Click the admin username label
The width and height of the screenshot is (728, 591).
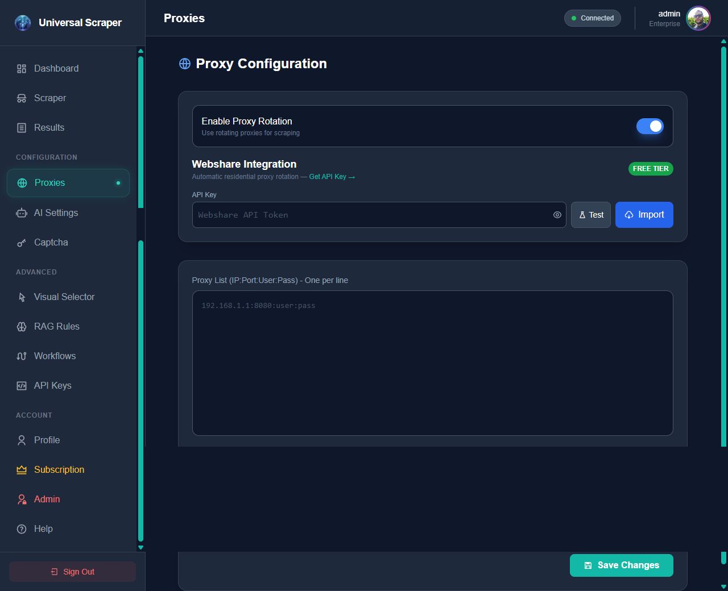point(669,14)
